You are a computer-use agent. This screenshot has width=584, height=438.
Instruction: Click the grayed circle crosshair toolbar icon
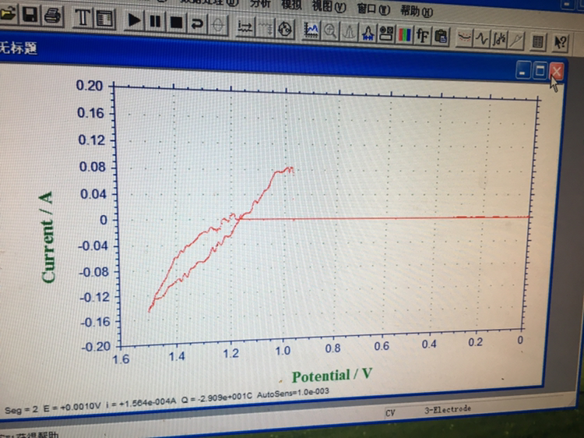pos(217,25)
